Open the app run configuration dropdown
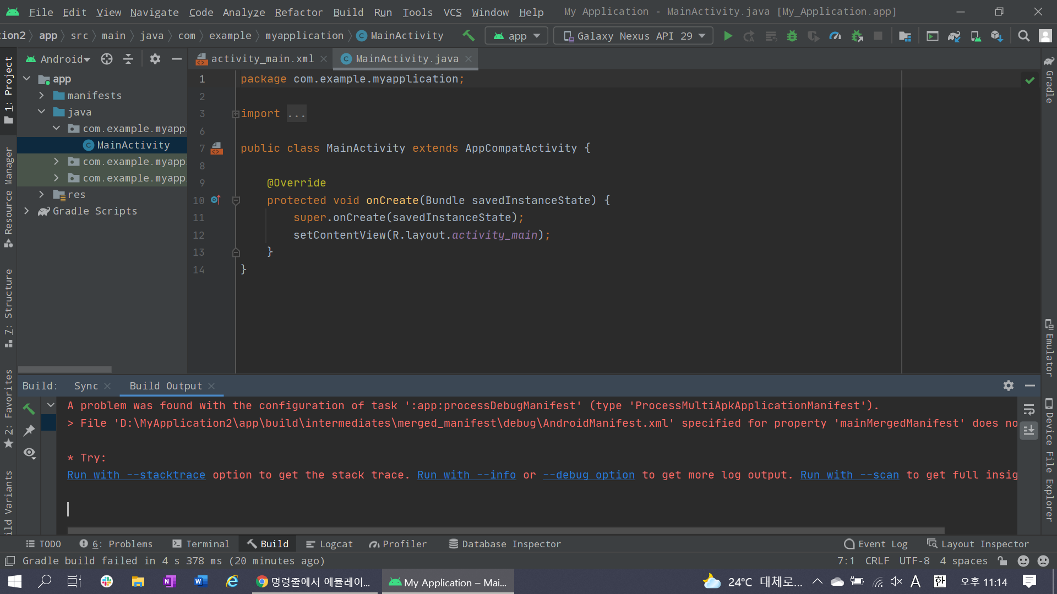This screenshot has height=594, width=1057. [516, 36]
